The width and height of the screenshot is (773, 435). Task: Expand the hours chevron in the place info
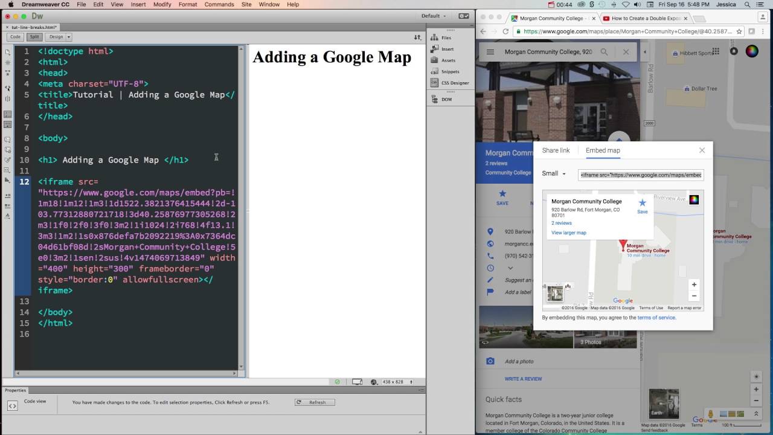point(510,268)
